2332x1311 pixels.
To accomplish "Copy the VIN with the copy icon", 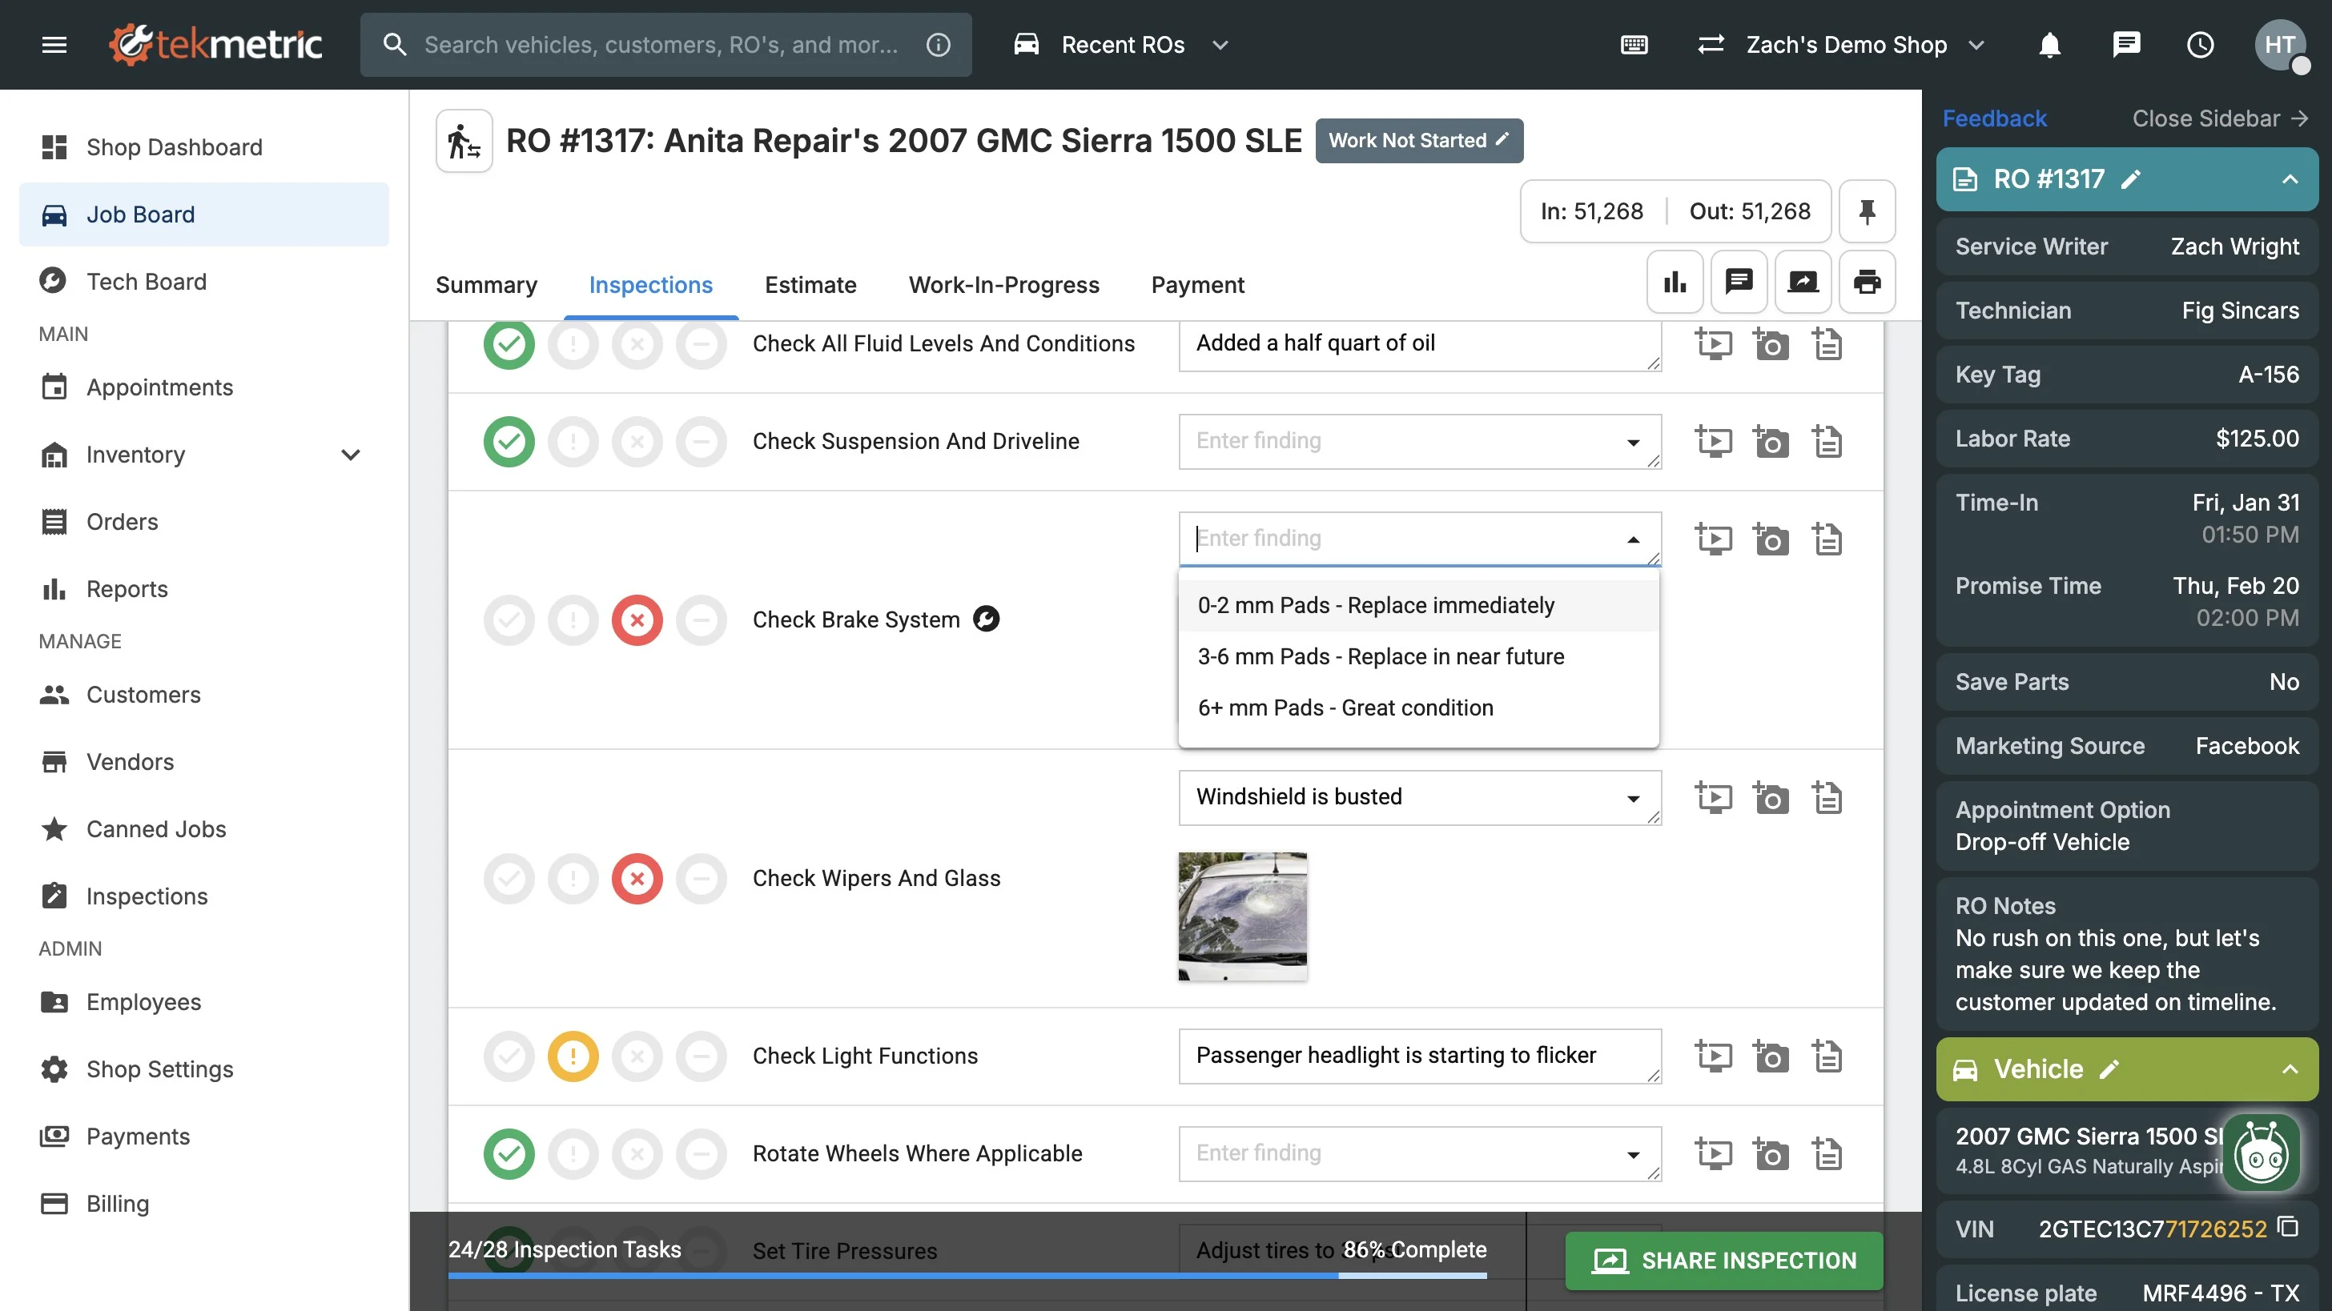I will [2289, 1228].
